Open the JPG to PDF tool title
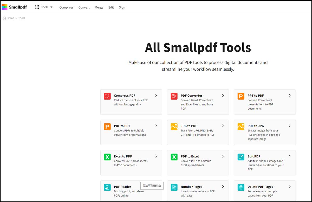312x202 pixels. click(x=189, y=126)
